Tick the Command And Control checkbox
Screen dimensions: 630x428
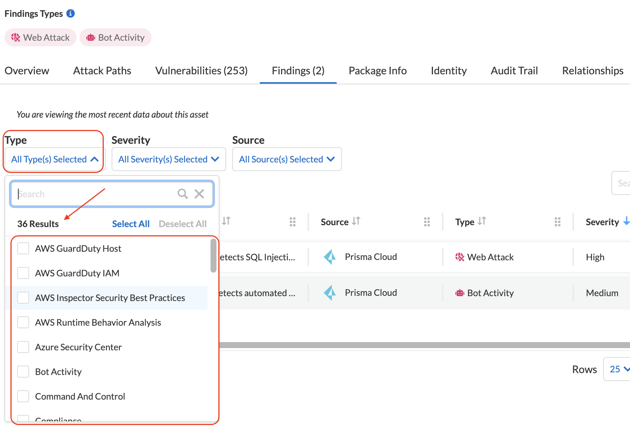23,396
